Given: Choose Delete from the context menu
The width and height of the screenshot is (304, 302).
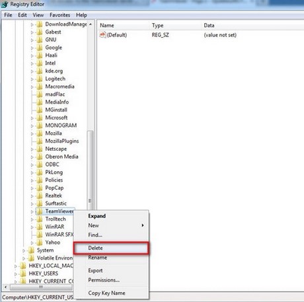Looking at the screenshot, I should tap(111, 248).
